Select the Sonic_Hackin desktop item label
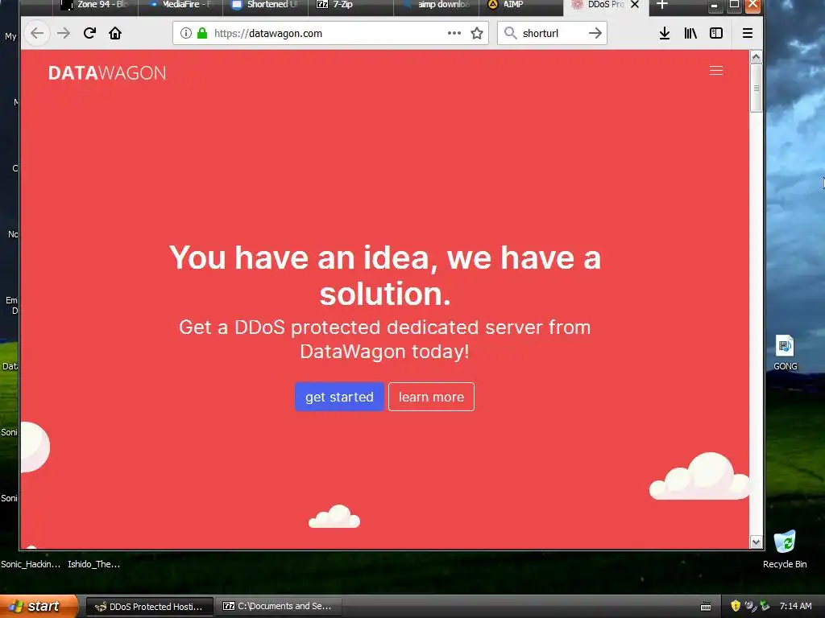825x618 pixels. click(x=31, y=564)
